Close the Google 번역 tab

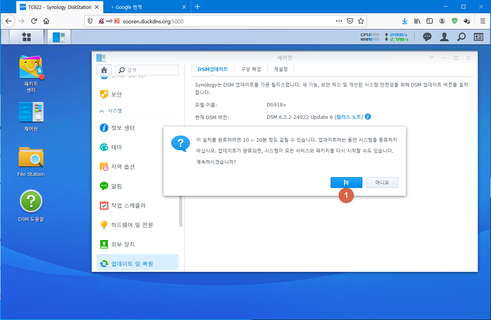(x=184, y=7)
